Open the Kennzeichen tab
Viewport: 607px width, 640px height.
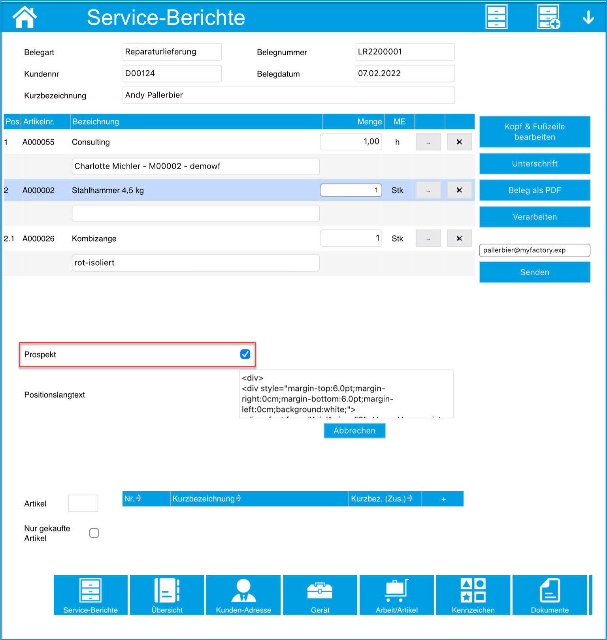(x=473, y=595)
